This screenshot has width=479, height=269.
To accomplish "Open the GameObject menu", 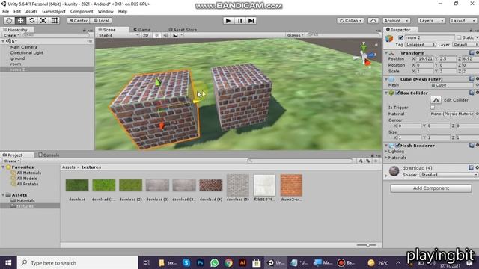I will (x=54, y=11).
